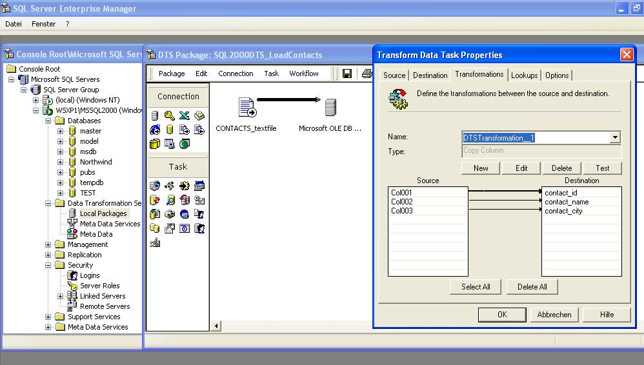Add an Execute SQL task
The image size is (644, 365).
[x=155, y=200]
